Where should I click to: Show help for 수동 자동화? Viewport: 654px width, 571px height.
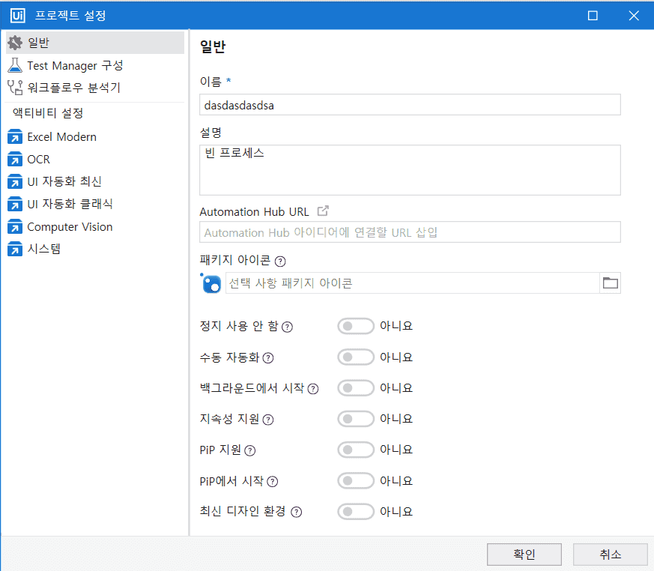[x=268, y=358]
